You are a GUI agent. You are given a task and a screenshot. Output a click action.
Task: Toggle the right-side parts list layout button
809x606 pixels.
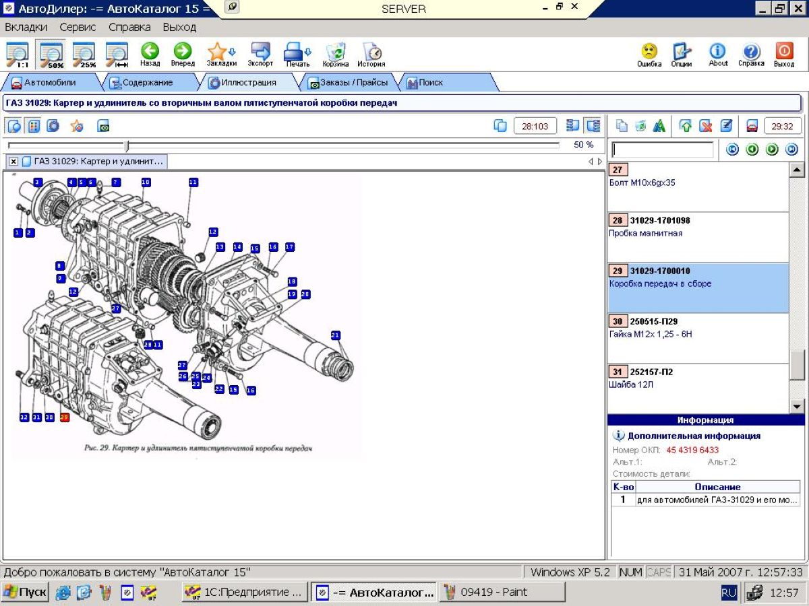(593, 126)
